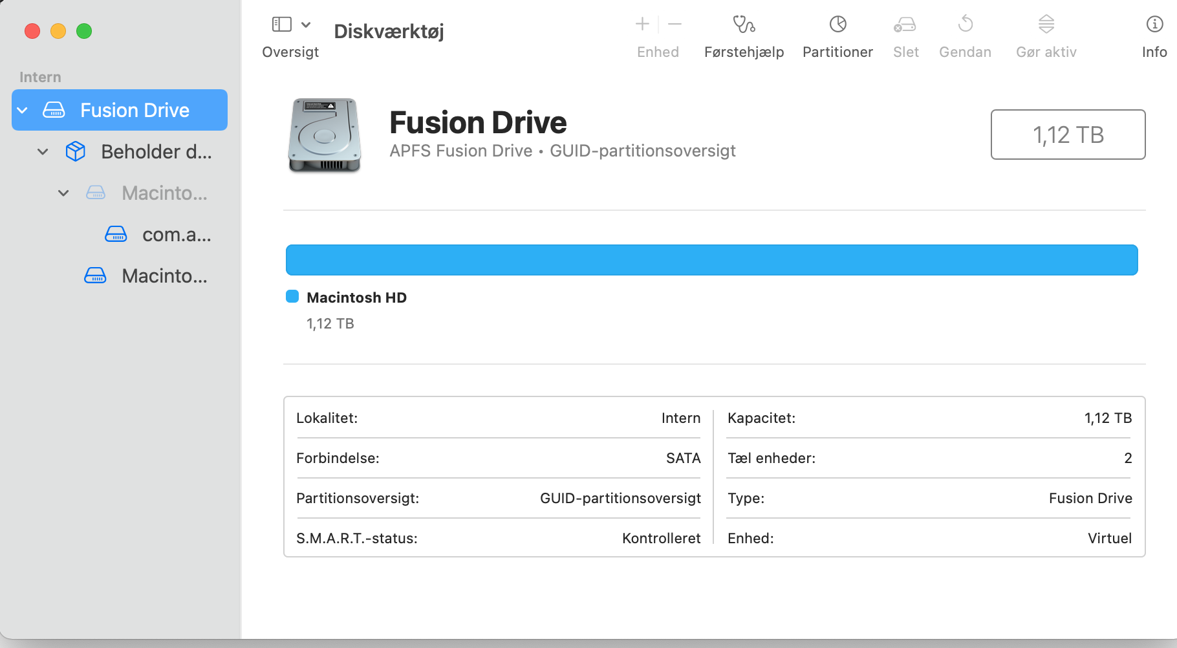Click the Kapacitet: label
Screen dimensions: 1177x648
(761, 418)
